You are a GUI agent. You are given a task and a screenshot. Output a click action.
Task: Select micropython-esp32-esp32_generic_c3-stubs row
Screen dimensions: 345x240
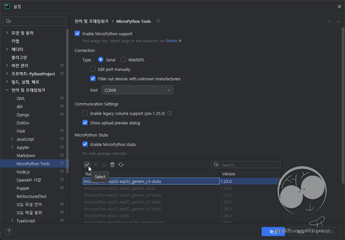(180, 181)
